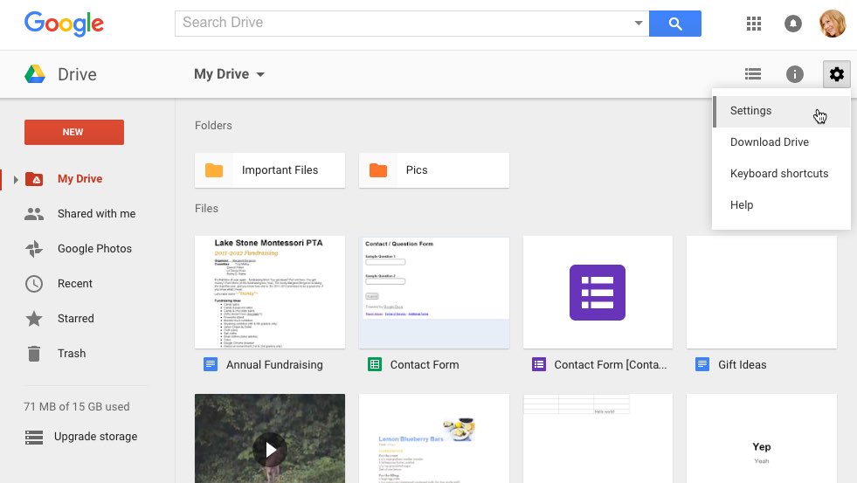Click the Trash bin icon
Image resolution: width=857 pixels, height=483 pixels.
coord(34,354)
